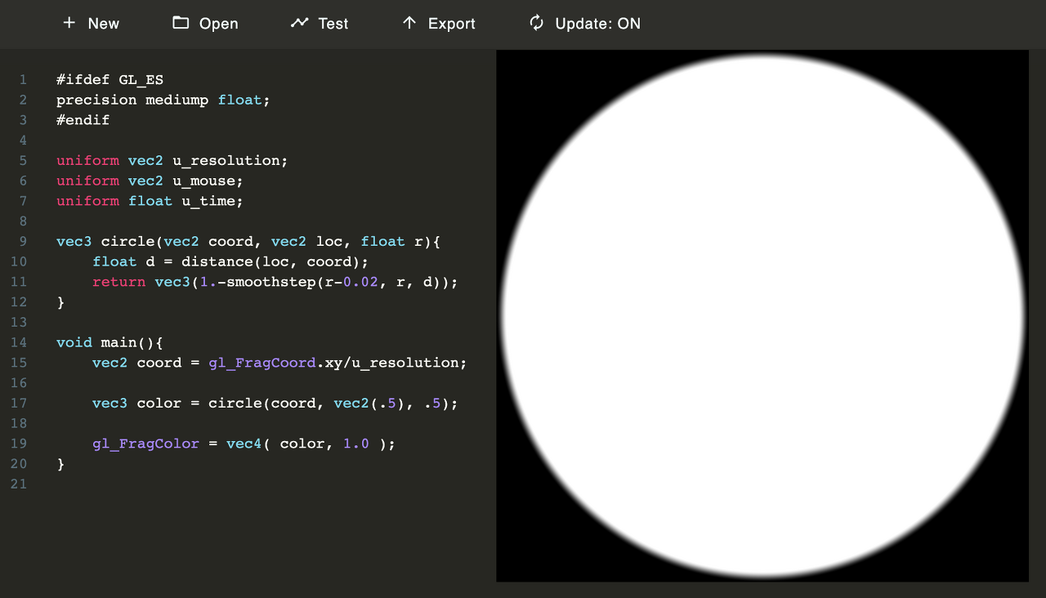The image size is (1046, 598).
Task: Click the '0.02' number value
Action: click(x=362, y=282)
